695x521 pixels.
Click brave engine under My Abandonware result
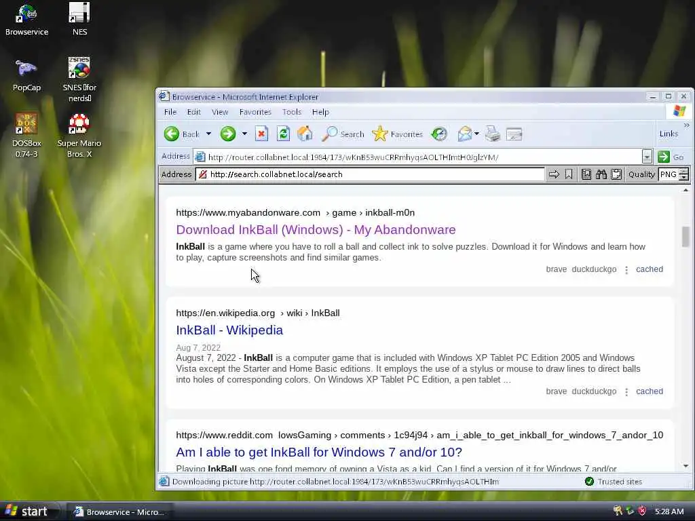pyautogui.click(x=557, y=269)
